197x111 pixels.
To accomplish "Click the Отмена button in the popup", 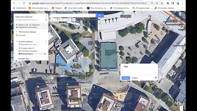I will [x=135, y=78].
